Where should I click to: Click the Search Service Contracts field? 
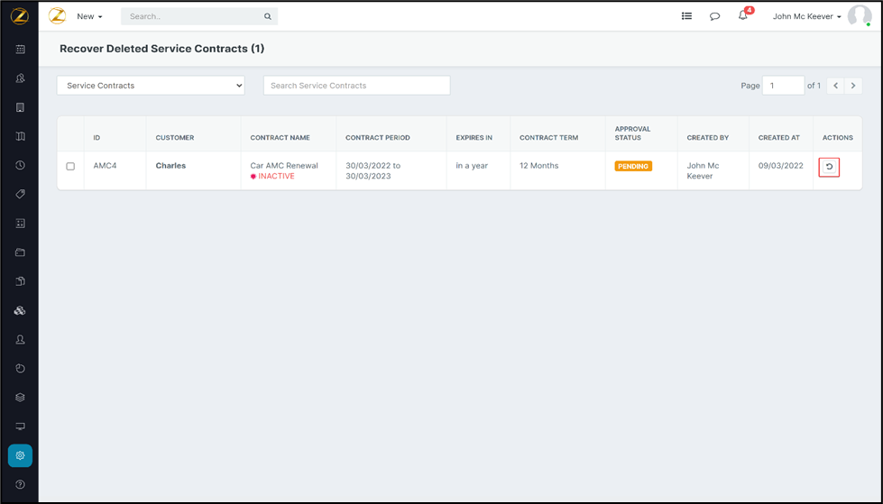point(356,86)
